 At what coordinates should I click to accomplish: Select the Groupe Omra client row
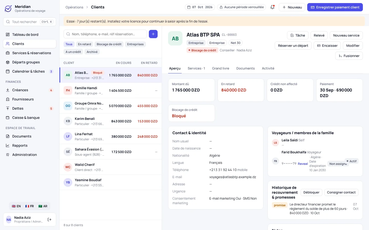click(111, 106)
